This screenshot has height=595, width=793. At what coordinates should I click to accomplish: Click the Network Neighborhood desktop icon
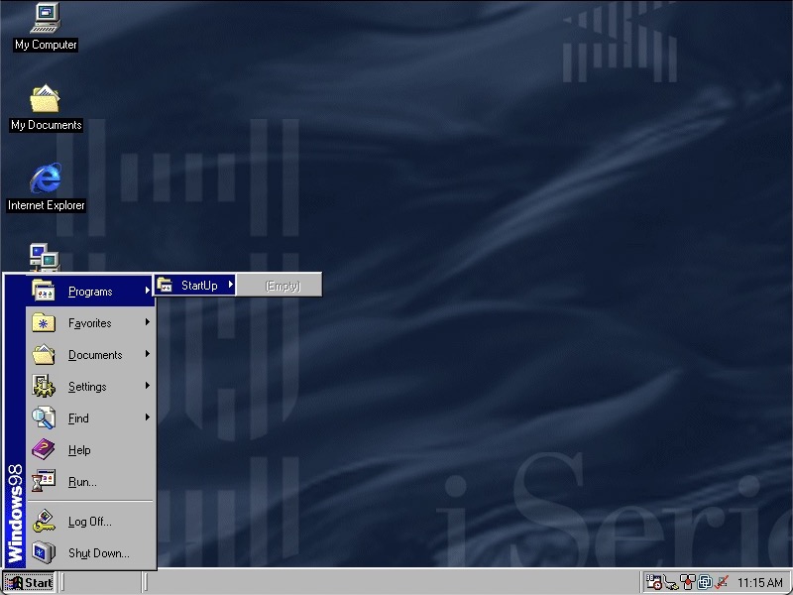tap(44, 257)
